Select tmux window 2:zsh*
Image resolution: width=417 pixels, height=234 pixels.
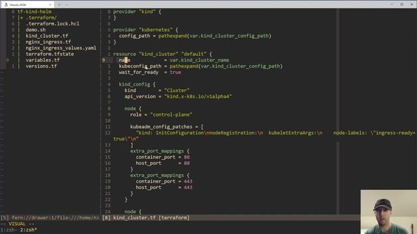click(x=29, y=229)
